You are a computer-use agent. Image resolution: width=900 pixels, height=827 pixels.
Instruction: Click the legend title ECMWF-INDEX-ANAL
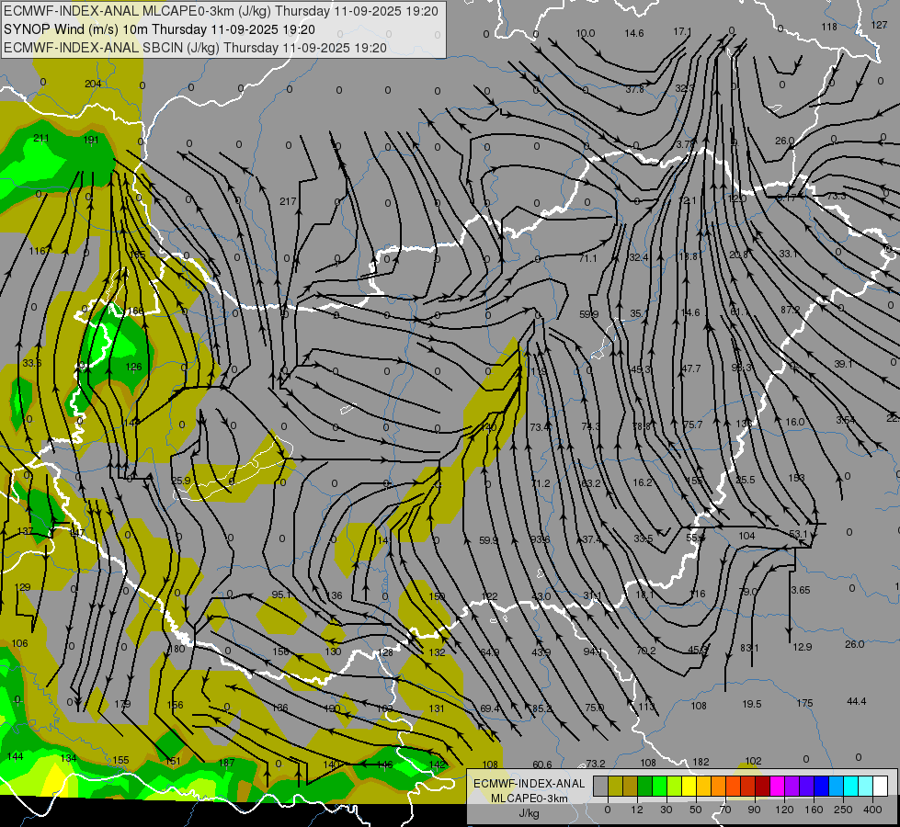coord(529,784)
